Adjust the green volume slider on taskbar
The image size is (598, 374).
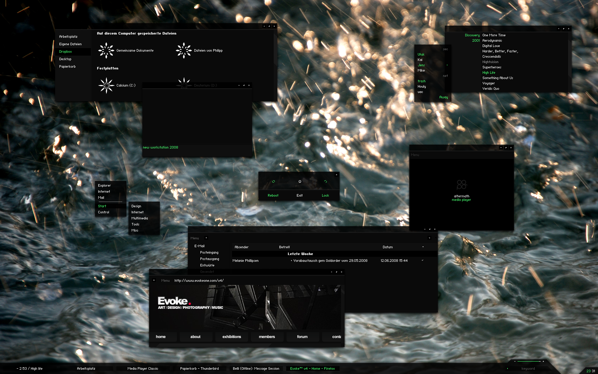pos(529,361)
